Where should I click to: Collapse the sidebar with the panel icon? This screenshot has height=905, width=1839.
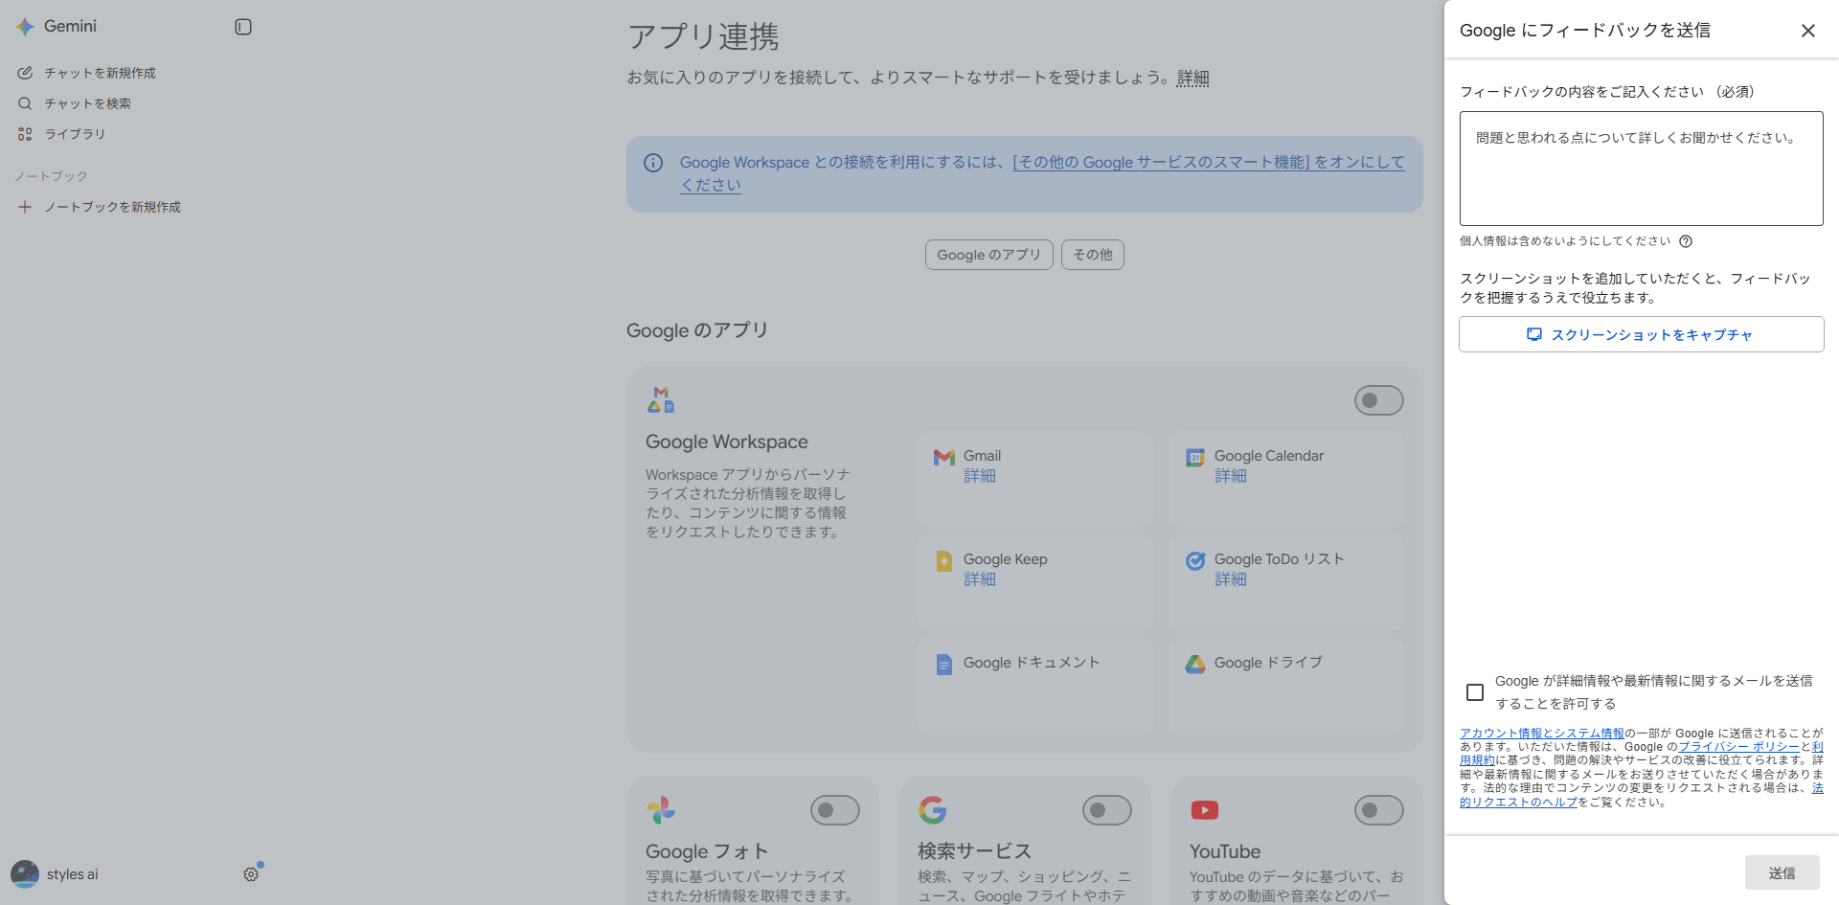[243, 27]
